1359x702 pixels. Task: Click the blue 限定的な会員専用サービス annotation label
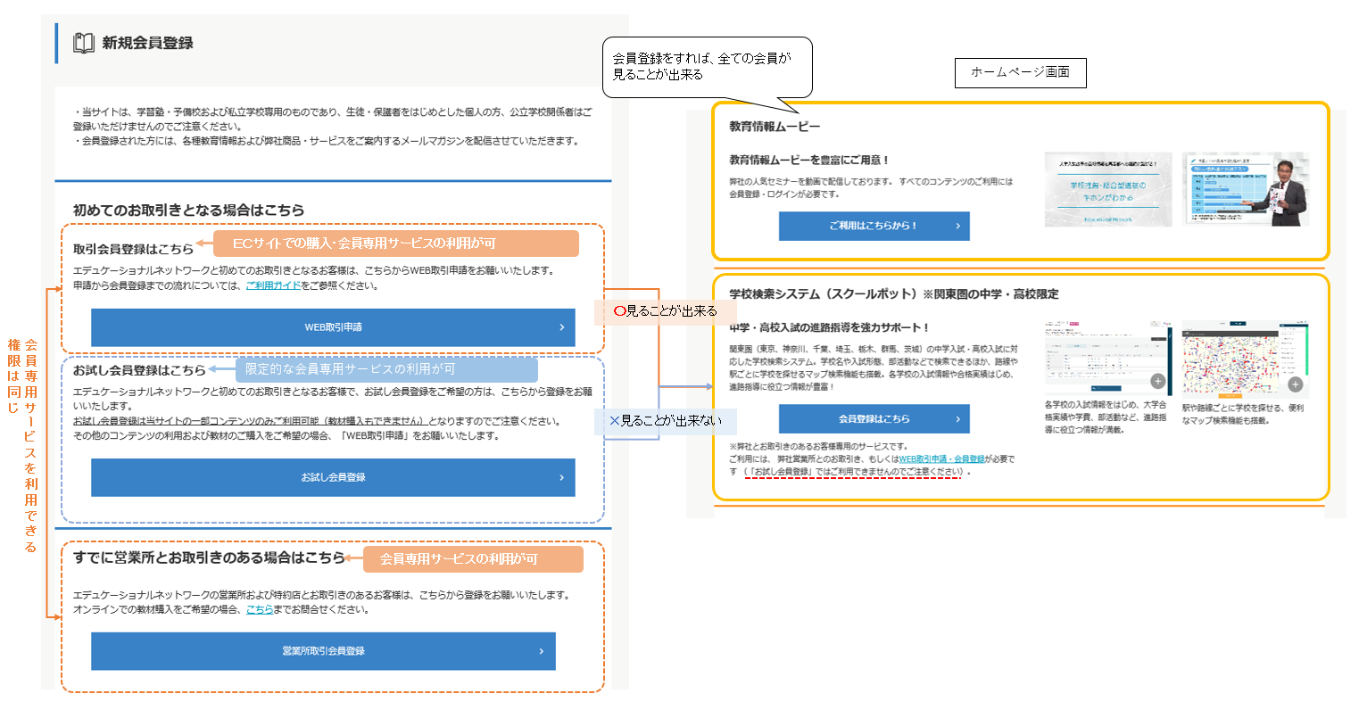(388, 369)
